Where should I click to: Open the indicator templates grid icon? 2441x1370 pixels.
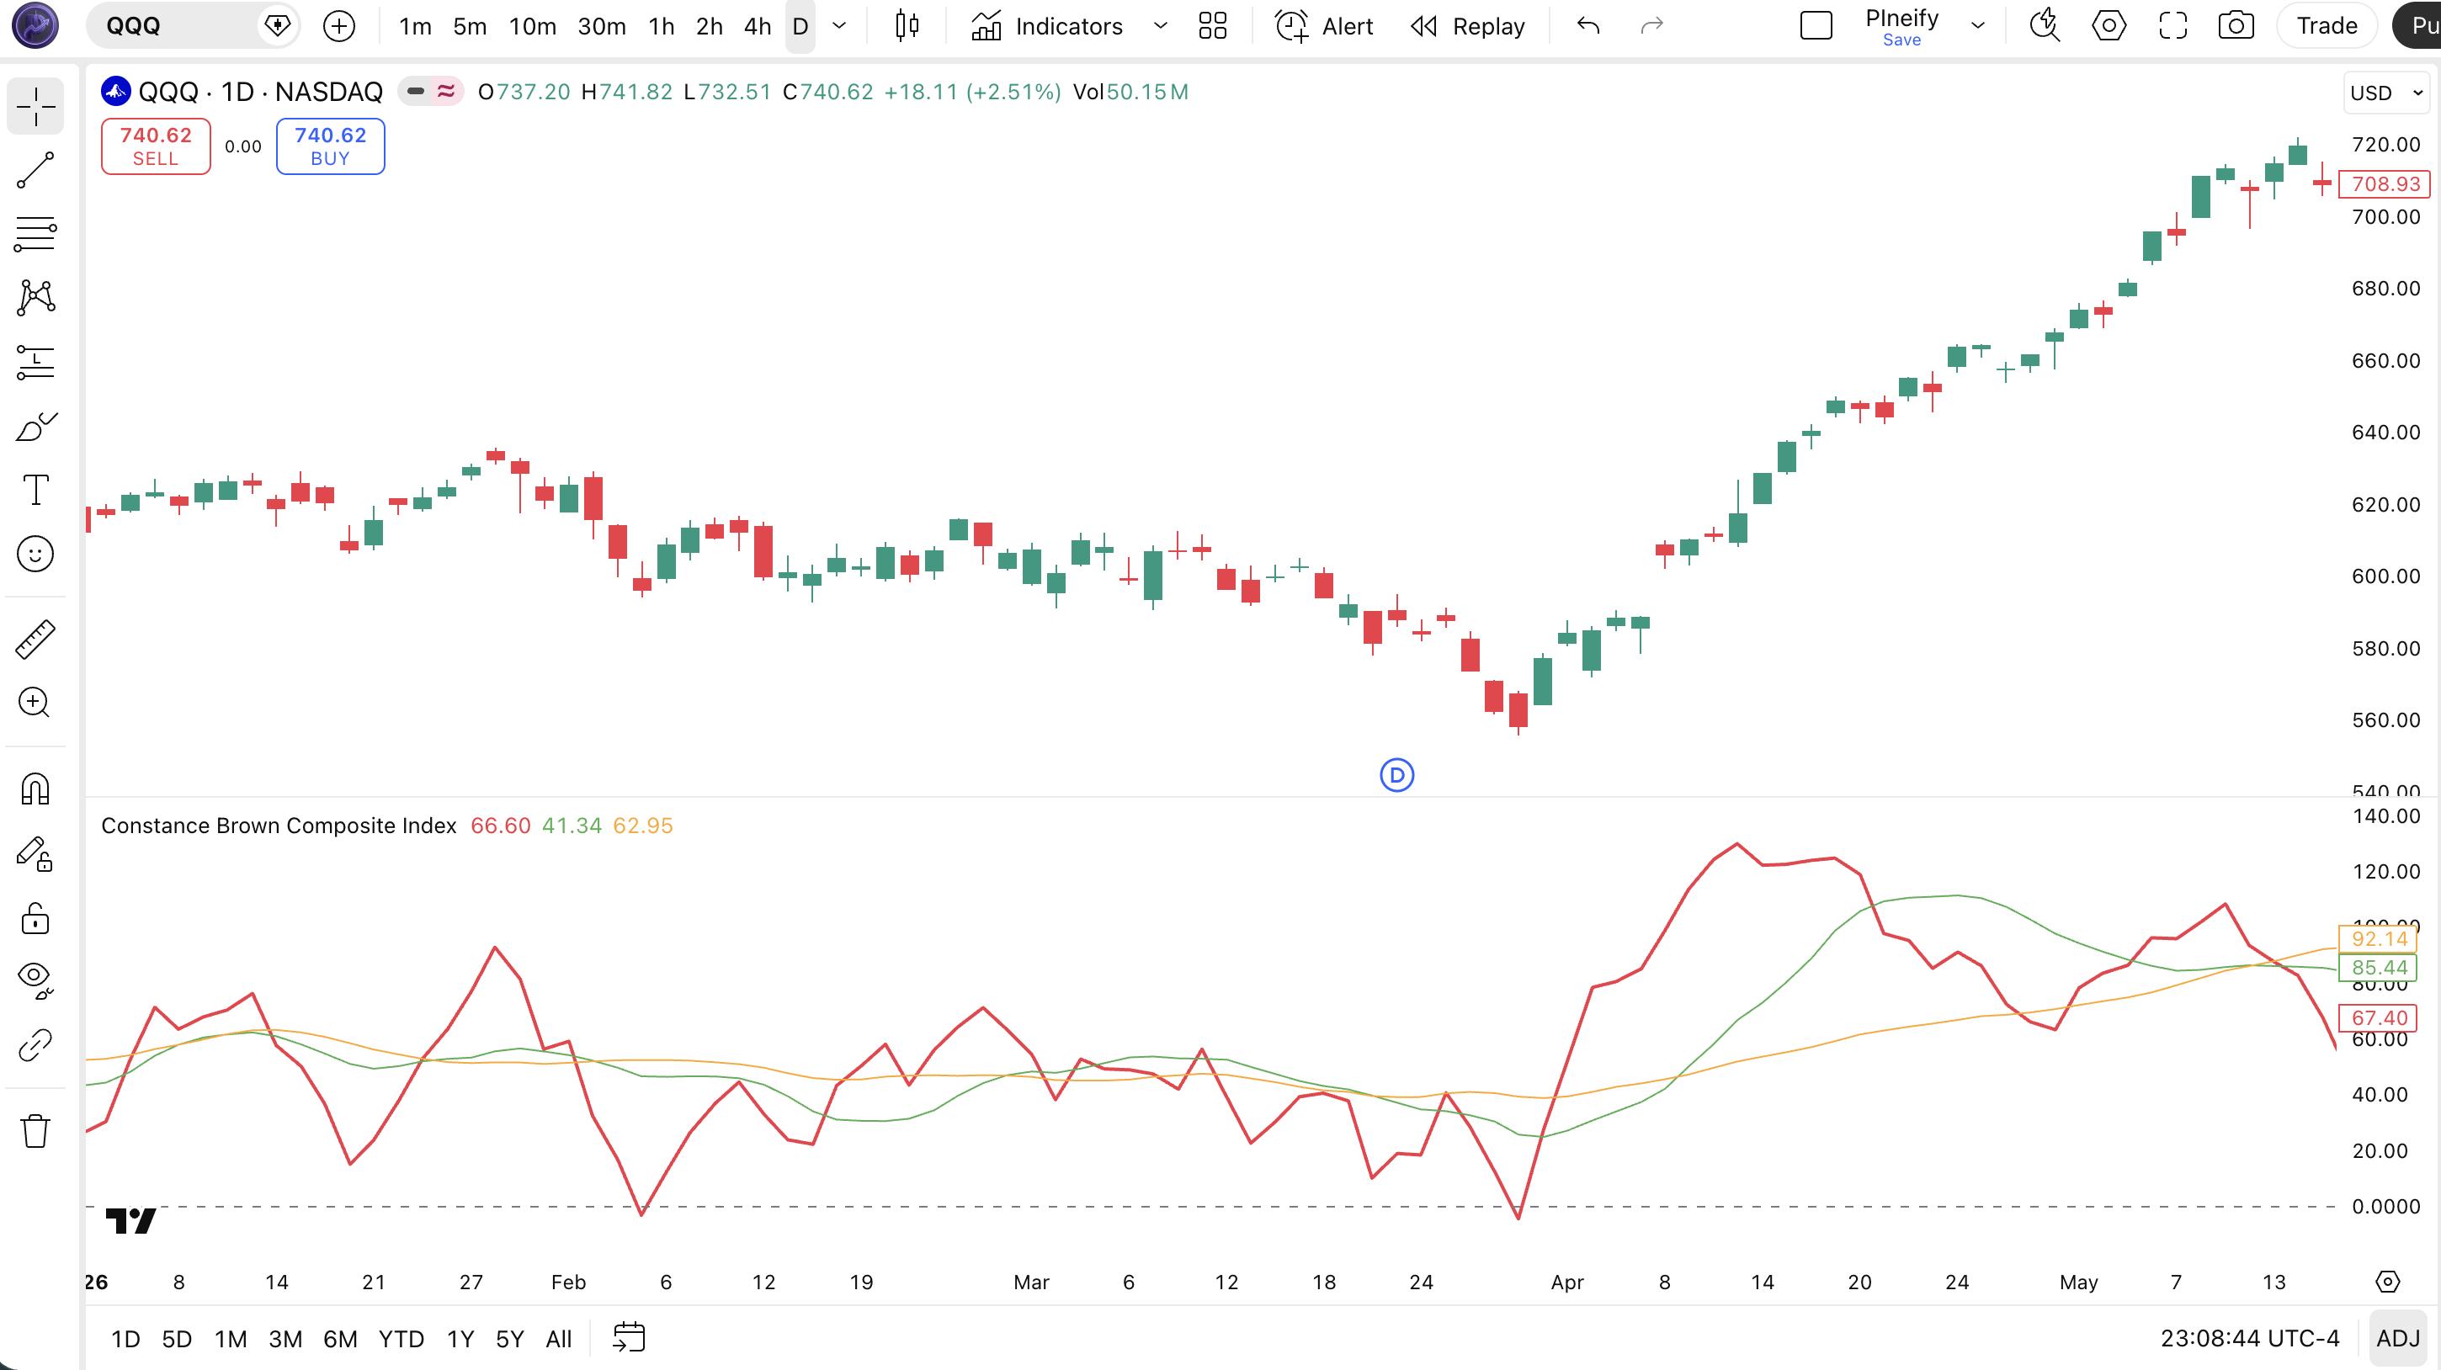click(1212, 25)
